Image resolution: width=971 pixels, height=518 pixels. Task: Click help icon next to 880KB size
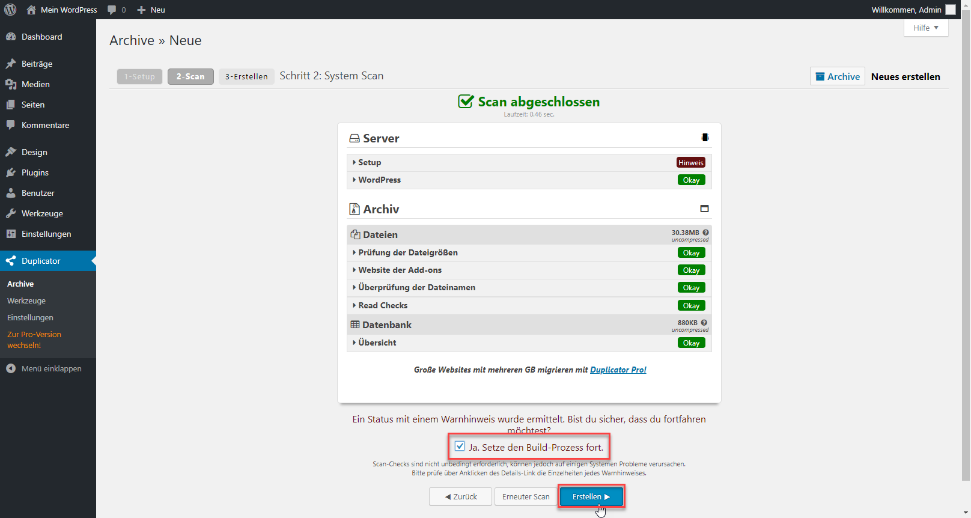[x=704, y=323]
